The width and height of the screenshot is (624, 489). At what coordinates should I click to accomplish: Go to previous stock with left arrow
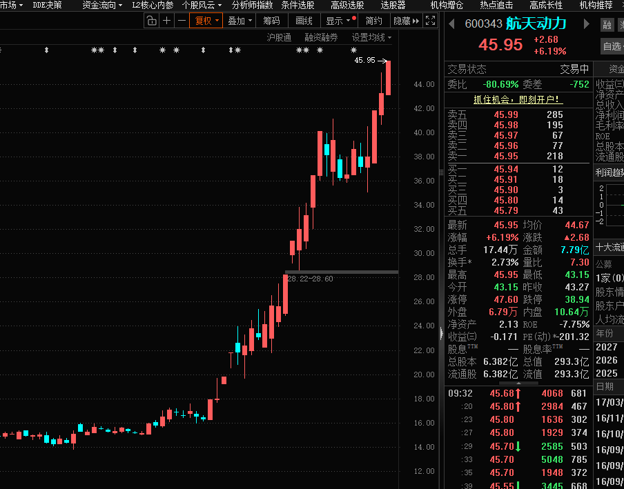(452, 24)
